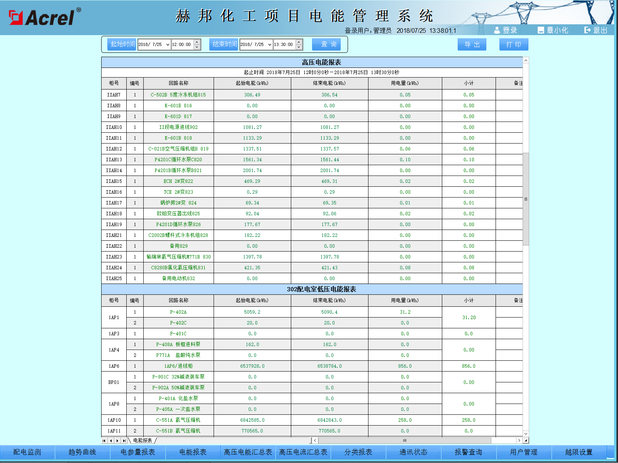Check 通讯状态 communication status

coord(414,452)
